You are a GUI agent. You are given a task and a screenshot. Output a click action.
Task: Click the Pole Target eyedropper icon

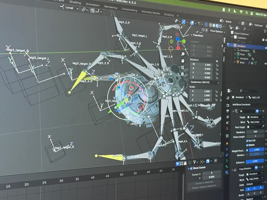click(x=263, y=127)
